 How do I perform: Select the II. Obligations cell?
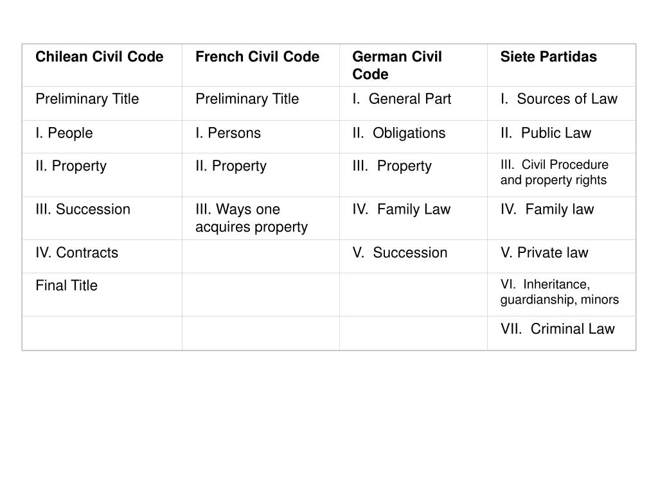(413, 137)
